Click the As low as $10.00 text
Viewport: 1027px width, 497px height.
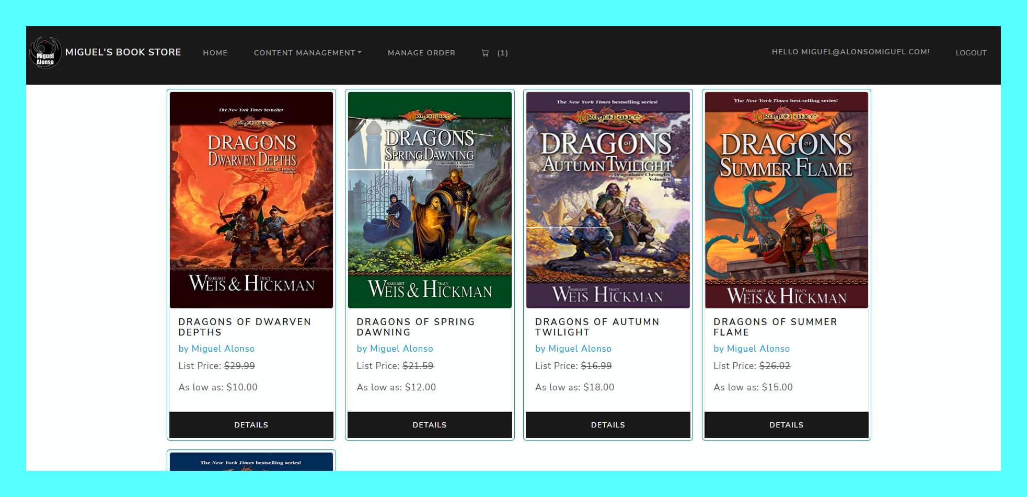(x=218, y=387)
